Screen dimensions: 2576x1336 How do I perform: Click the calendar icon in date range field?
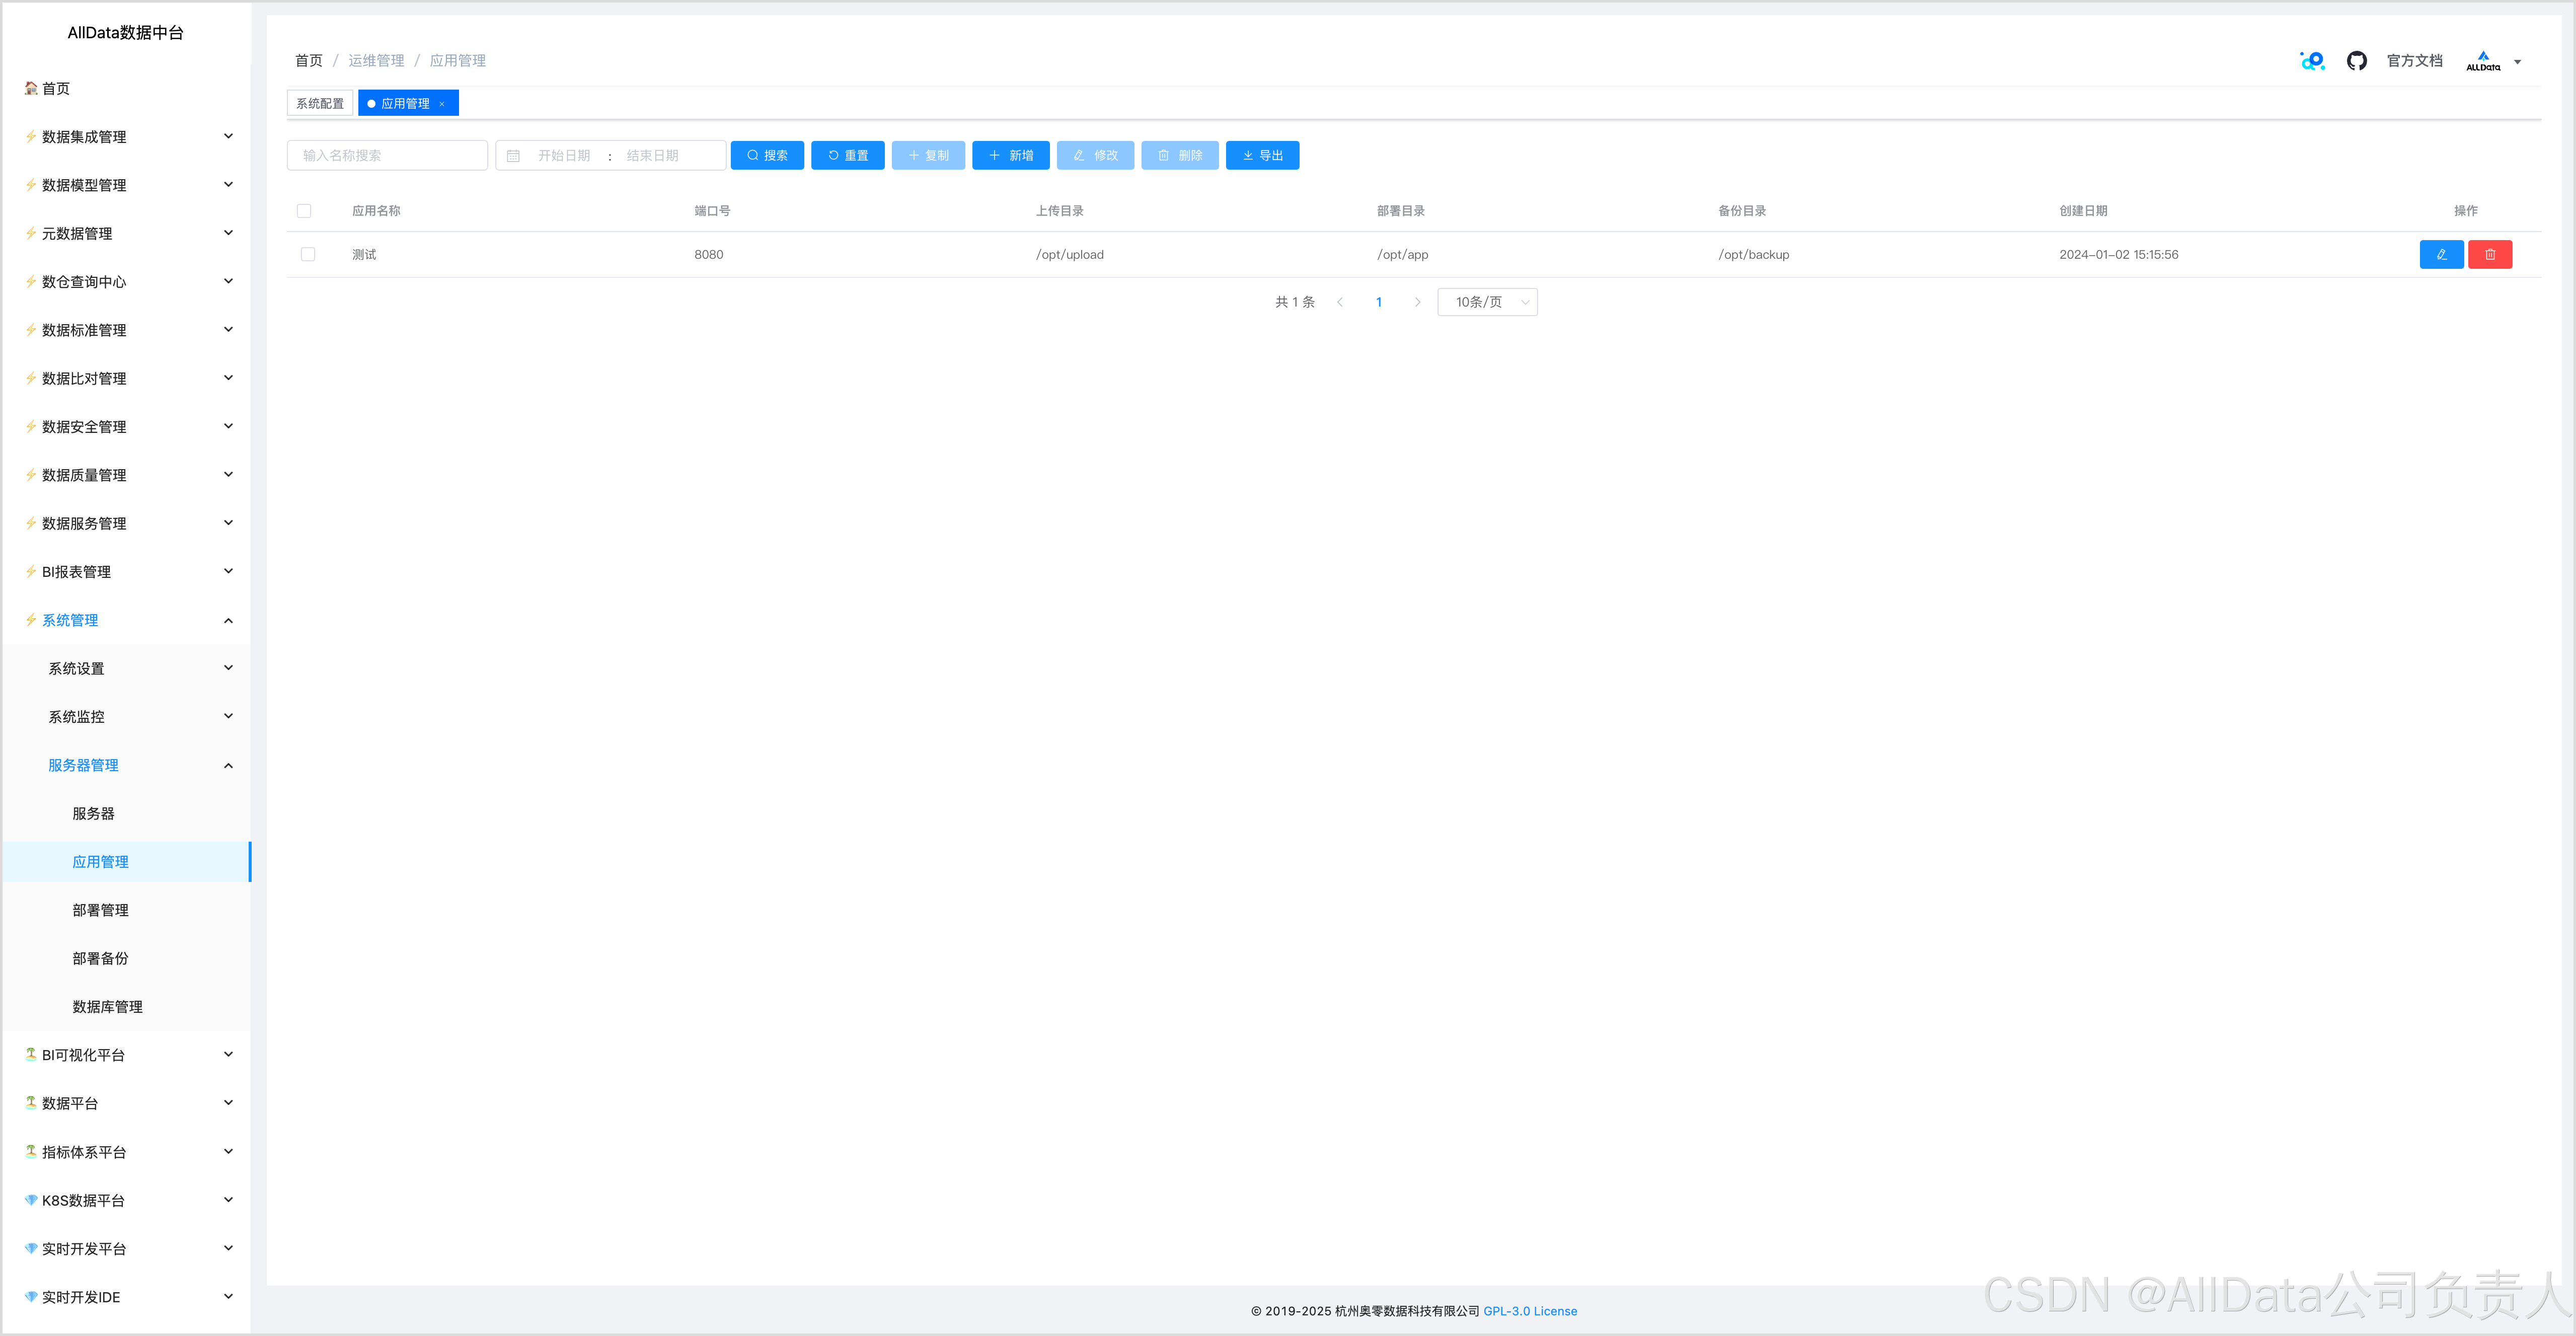point(513,156)
